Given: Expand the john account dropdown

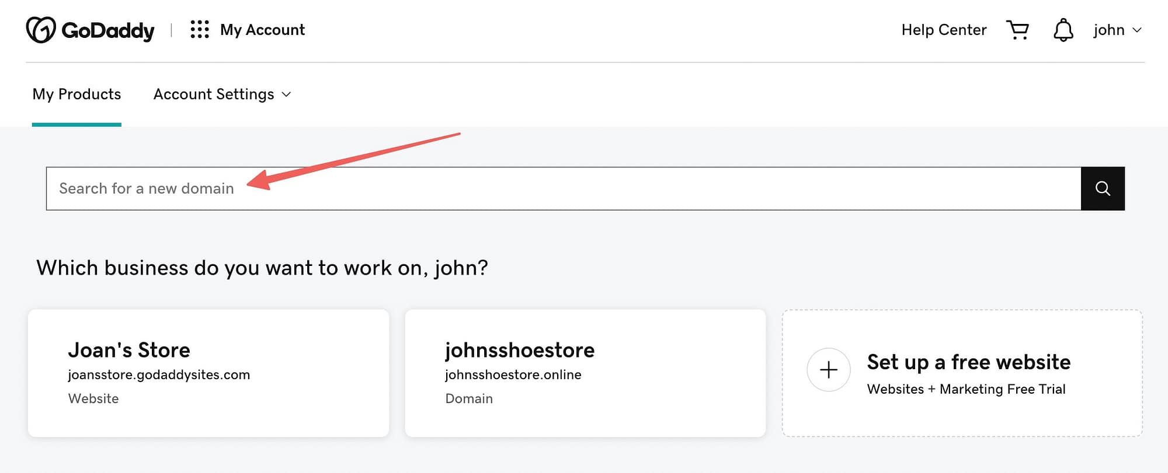Looking at the screenshot, I should (x=1117, y=29).
